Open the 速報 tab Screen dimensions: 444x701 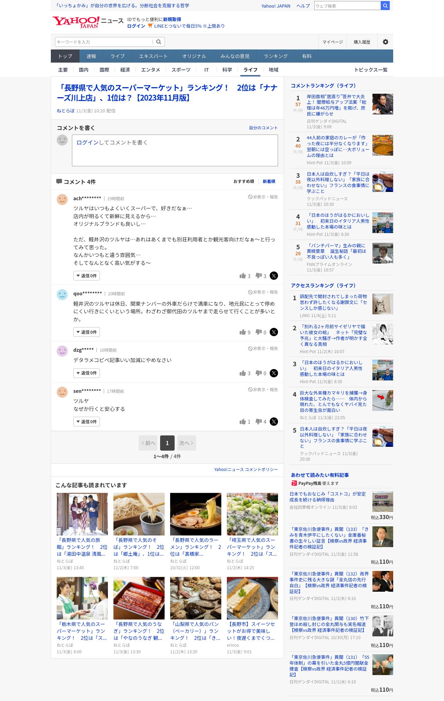pos(91,56)
